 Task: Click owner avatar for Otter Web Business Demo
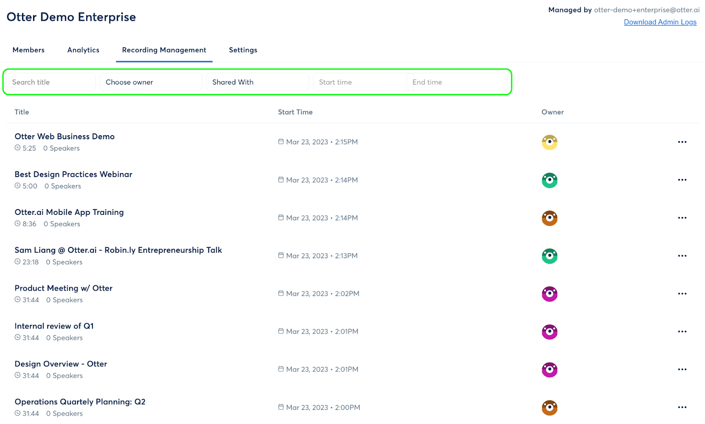[549, 142]
